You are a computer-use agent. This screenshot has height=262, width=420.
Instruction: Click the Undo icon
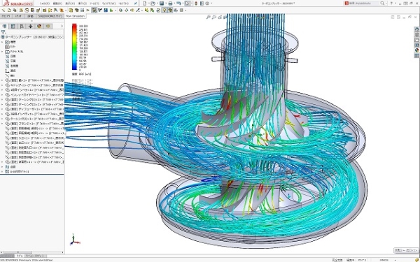coord(178,3)
